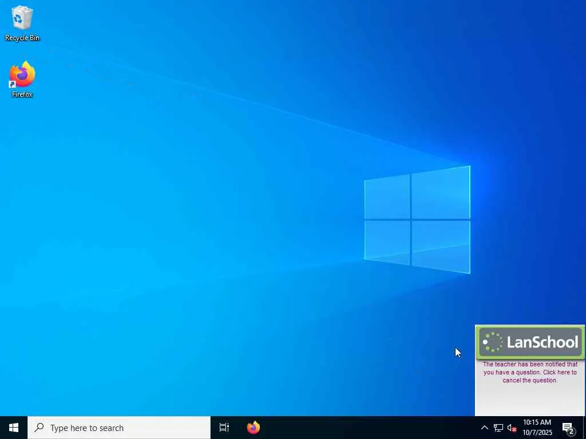
Task: Click the LanSchool logo banner
Action: (530, 342)
